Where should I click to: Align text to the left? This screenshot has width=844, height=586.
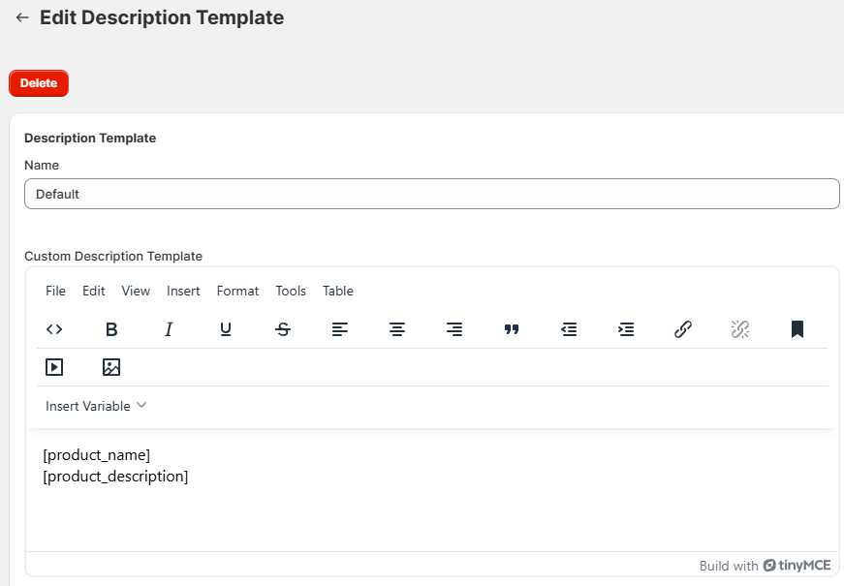click(340, 329)
